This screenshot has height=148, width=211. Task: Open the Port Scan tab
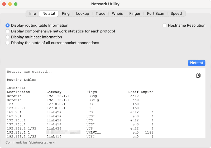[x=156, y=14]
